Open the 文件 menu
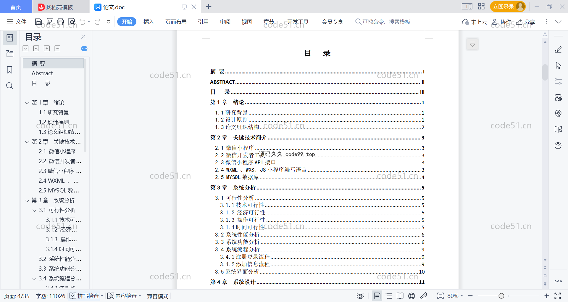The image size is (568, 302). coord(17,22)
